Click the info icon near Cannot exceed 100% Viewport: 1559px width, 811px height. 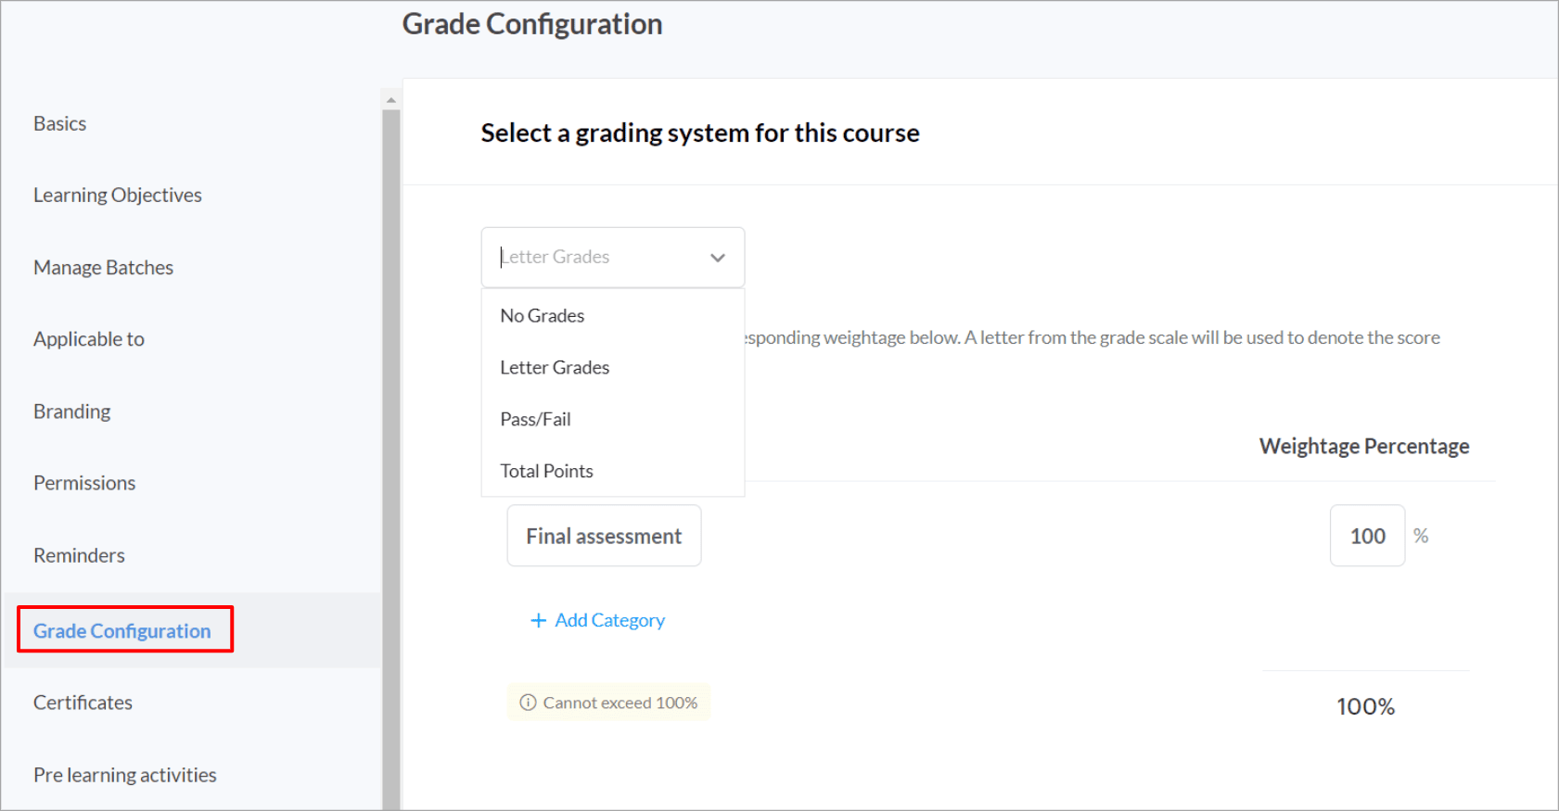coord(528,703)
